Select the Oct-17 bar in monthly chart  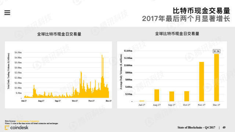187,96
